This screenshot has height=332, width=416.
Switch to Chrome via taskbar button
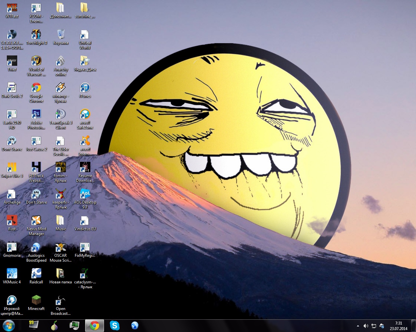(95, 326)
